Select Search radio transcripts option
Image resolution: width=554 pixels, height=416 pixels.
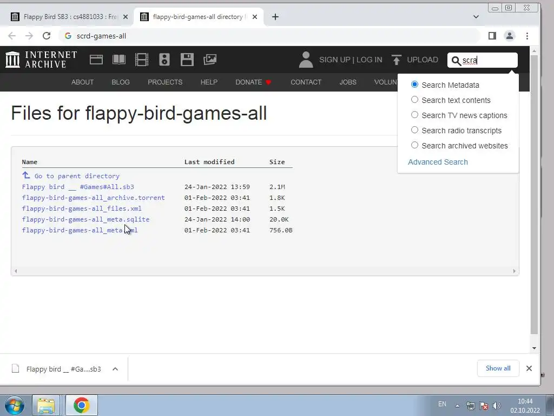[x=414, y=130]
